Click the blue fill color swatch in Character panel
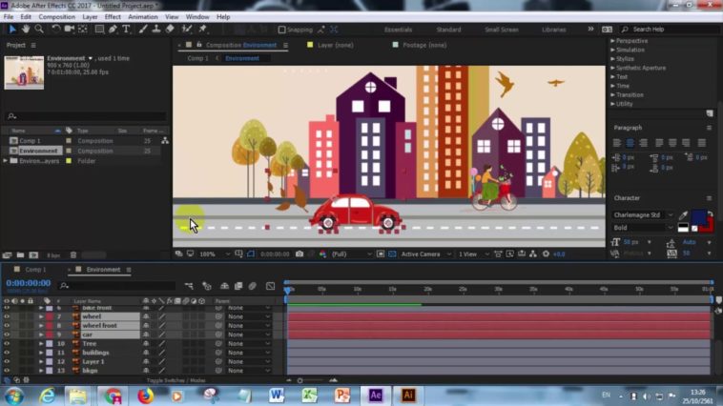The height and width of the screenshot is (406, 723). (x=699, y=217)
